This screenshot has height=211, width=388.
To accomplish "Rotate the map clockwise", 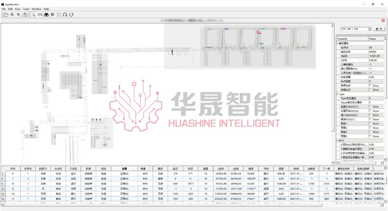I will point(65,15).
